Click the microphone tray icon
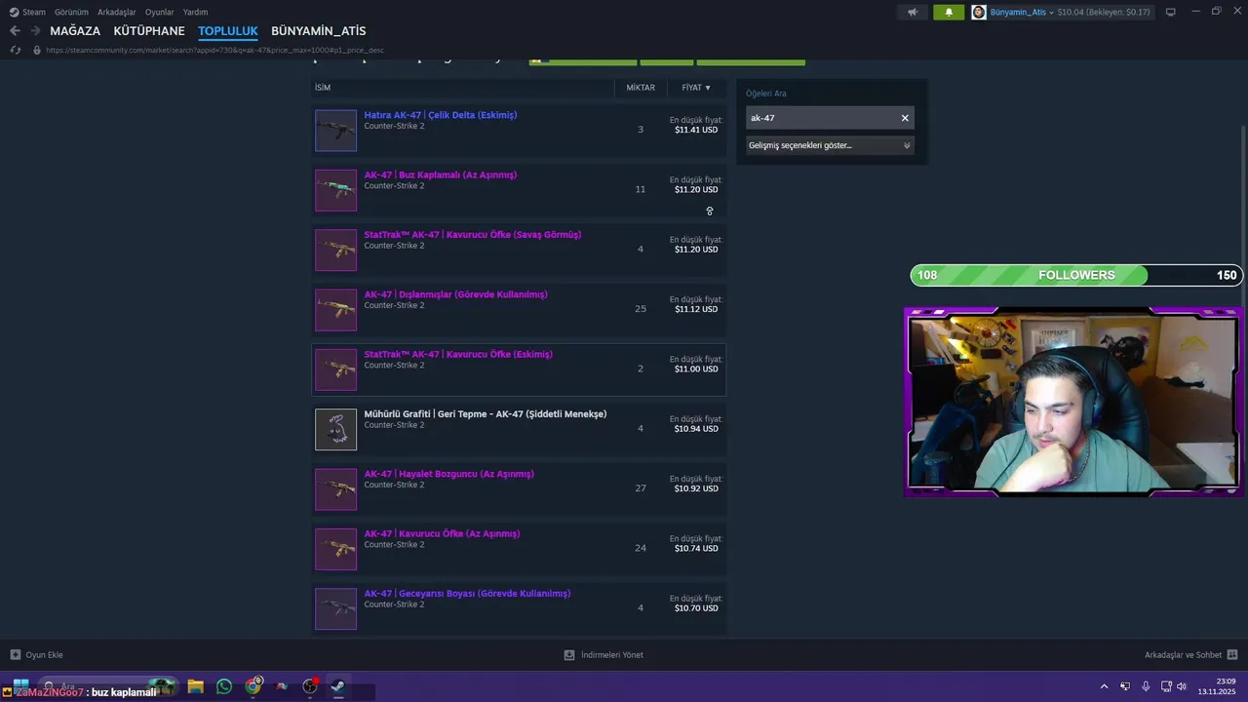This screenshot has width=1248, height=702. pos(1146,686)
